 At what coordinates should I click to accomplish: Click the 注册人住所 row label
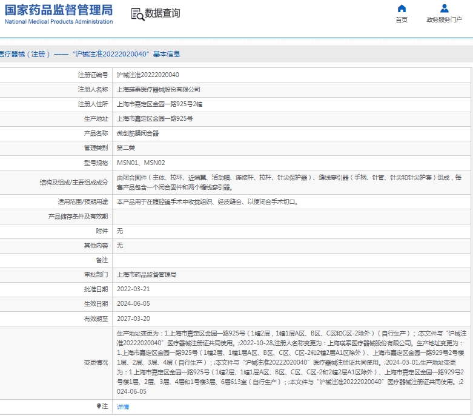point(93,104)
